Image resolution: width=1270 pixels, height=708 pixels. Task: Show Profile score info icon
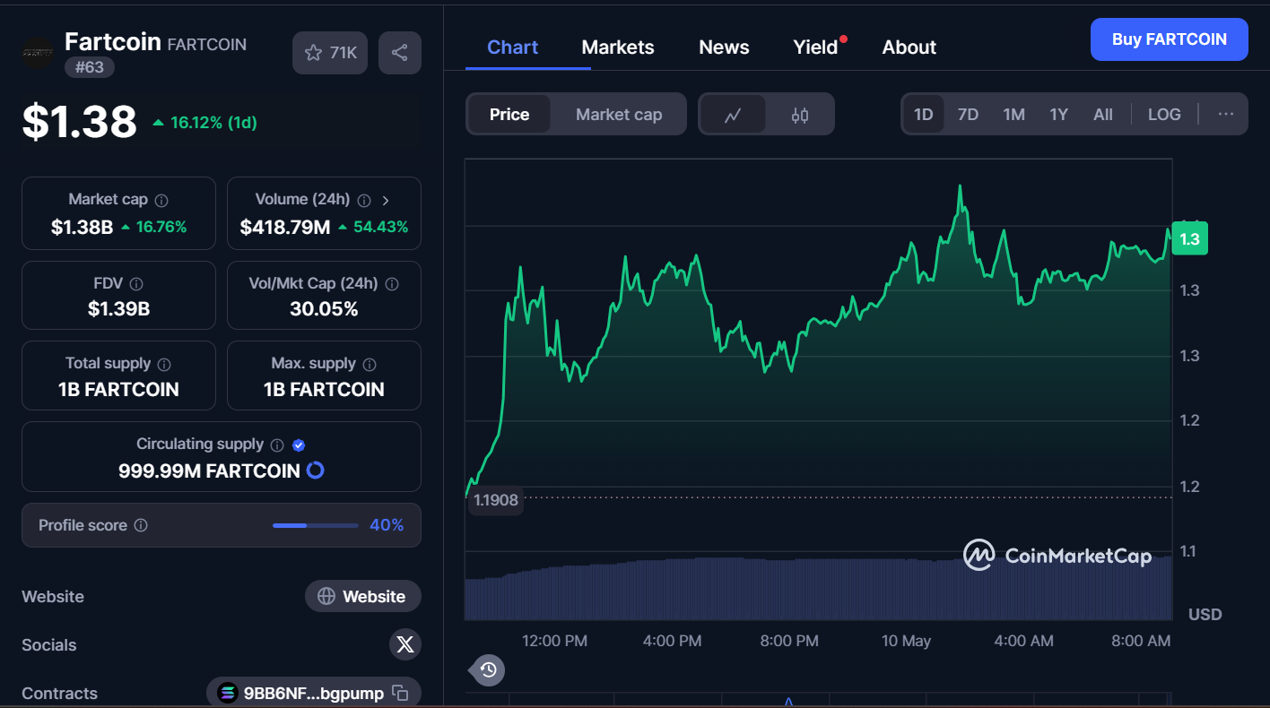141,525
